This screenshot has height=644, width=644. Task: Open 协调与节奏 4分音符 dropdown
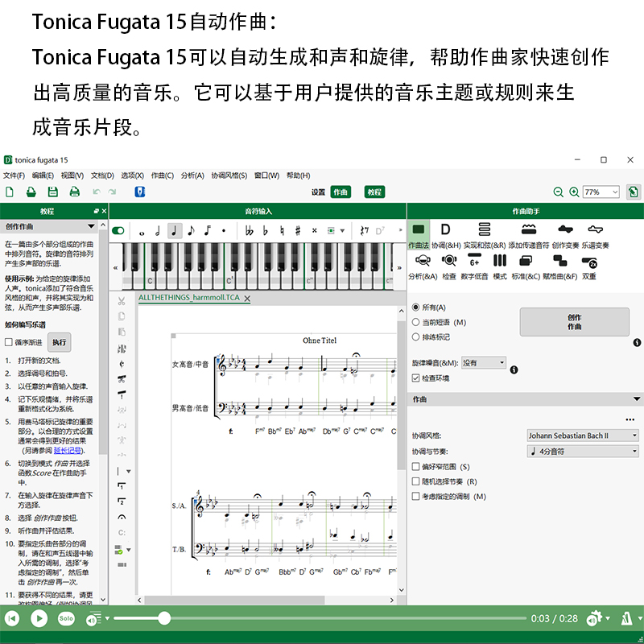(583, 451)
